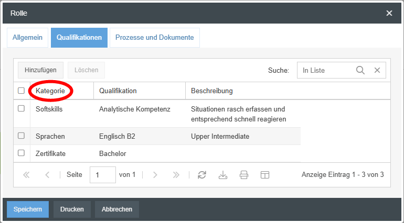The image size is (404, 223).
Task: Click the page number input field
Action: point(102,175)
